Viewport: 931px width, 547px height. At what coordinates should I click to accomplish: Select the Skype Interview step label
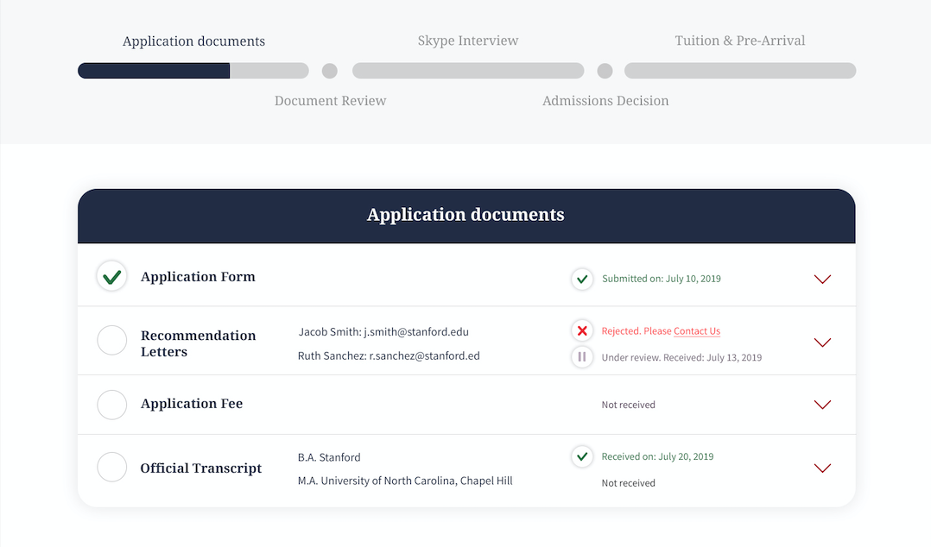[x=468, y=41]
